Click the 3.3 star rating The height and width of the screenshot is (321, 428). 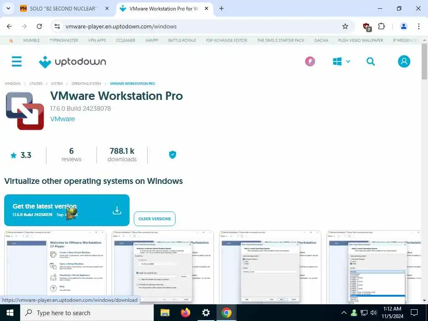[x=21, y=155]
